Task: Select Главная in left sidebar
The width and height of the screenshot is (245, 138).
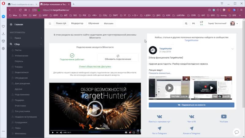Action: [19, 25]
